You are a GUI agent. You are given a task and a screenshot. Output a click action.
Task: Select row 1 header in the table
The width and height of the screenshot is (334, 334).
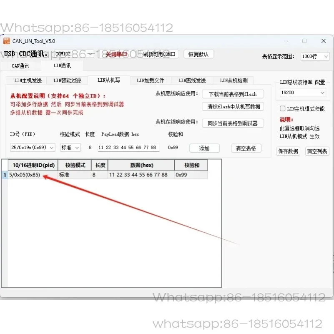(5, 175)
